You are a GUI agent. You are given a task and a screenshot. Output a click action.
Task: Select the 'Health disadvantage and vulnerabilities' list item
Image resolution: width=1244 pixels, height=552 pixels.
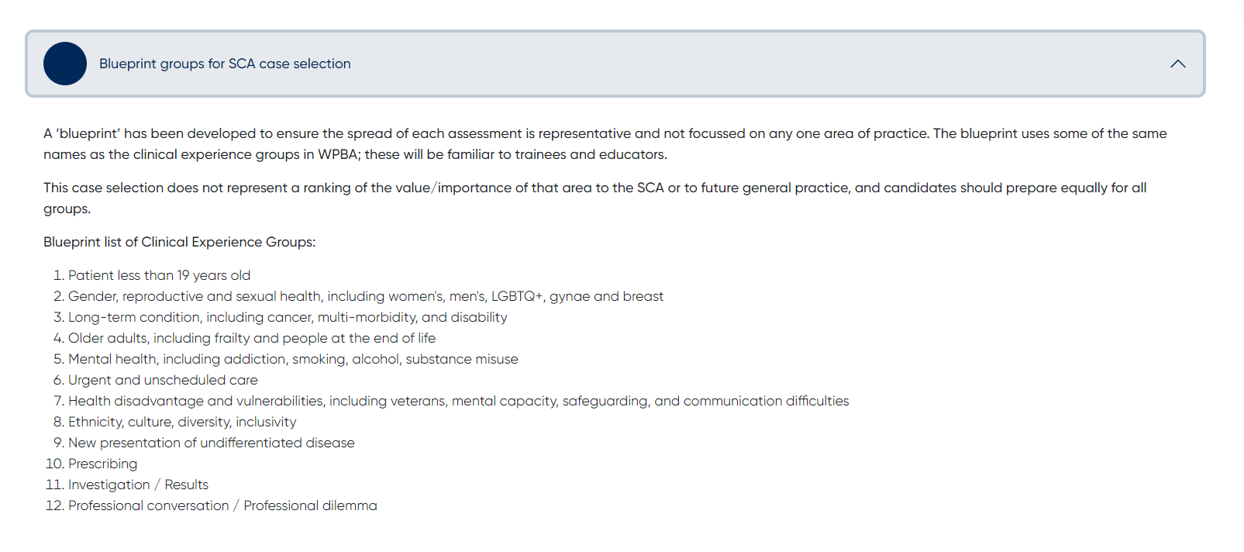458,401
